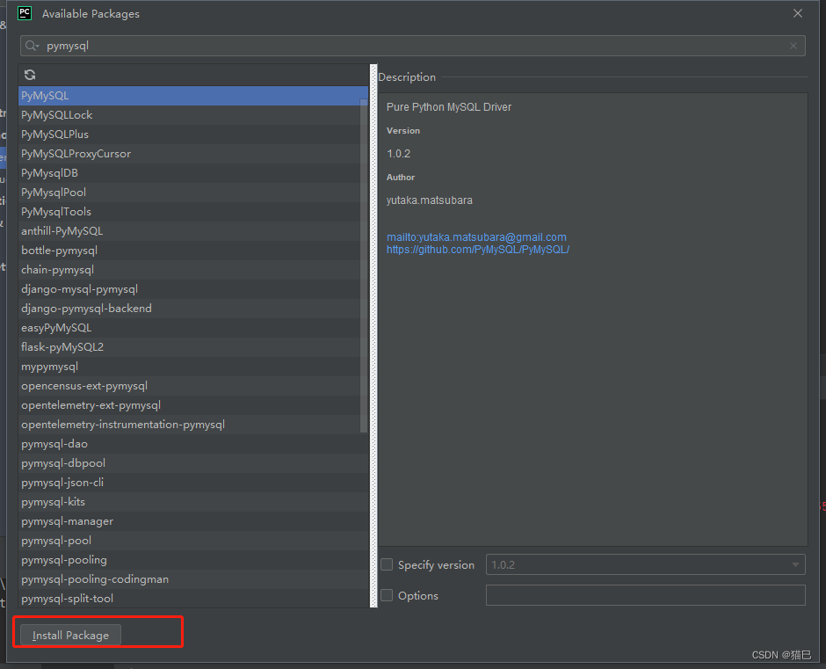The width and height of the screenshot is (826, 669).
Task: Select the pymysql-manager package
Action: 192,520
